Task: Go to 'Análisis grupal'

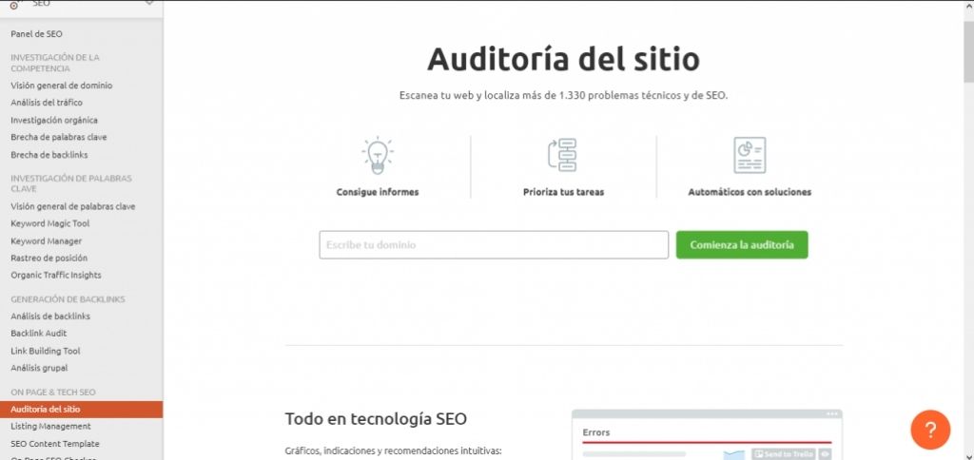Action: pos(39,368)
